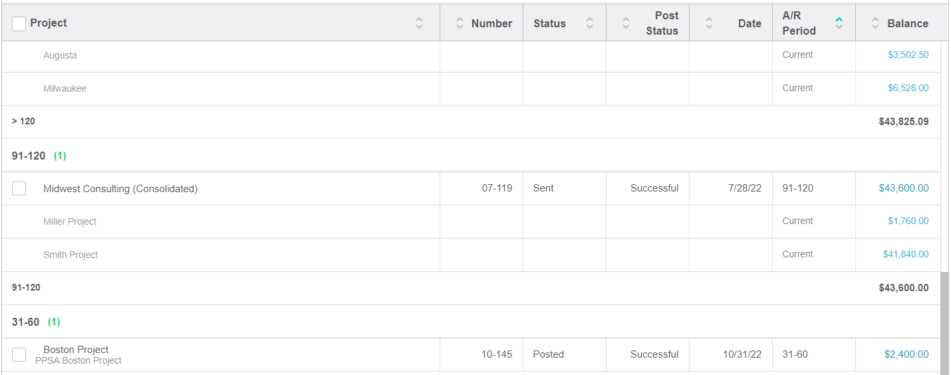951x375 pixels.
Task: Click the Augusta balance $3,502.50
Action: point(908,55)
